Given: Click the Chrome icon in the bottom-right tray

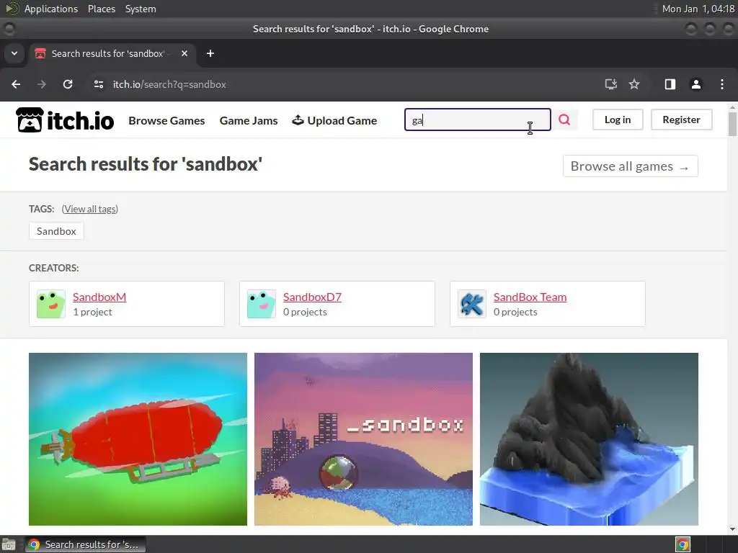Looking at the screenshot, I should click(683, 544).
